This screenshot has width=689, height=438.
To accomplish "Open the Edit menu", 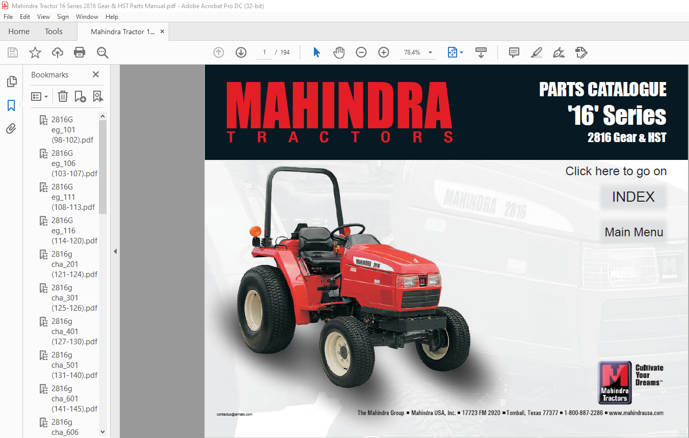I will coord(25,17).
